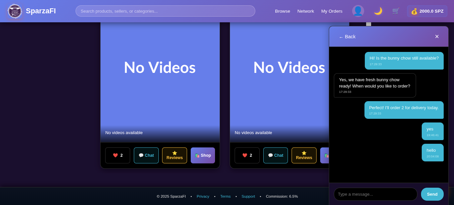Open the Browse menu
The image size is (454, 205).
pyautogui.click(x=283, y=11)
